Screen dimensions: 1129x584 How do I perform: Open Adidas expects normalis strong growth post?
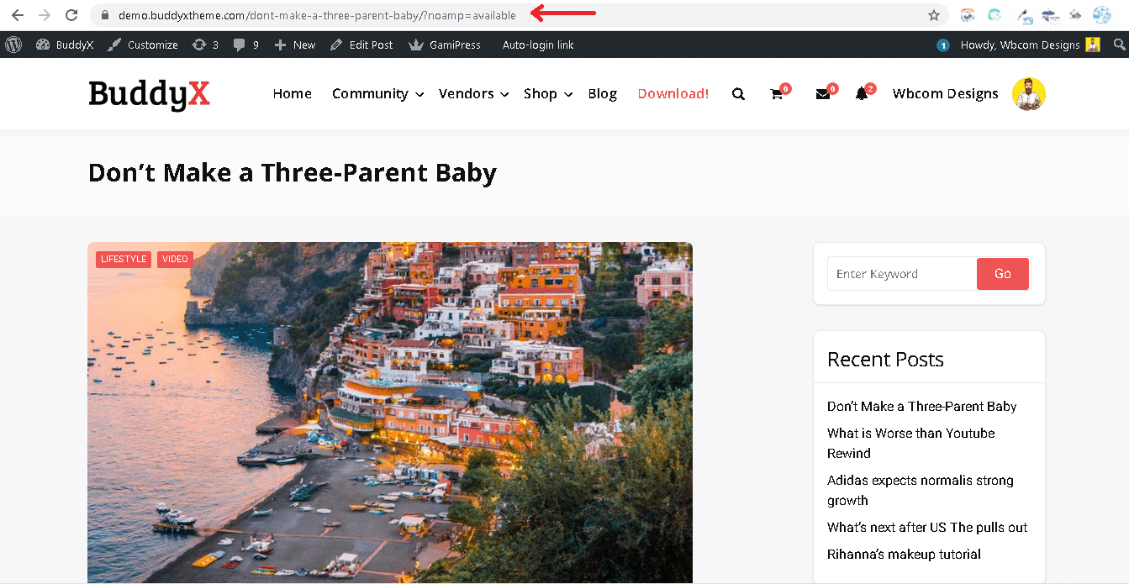[921, 491]
